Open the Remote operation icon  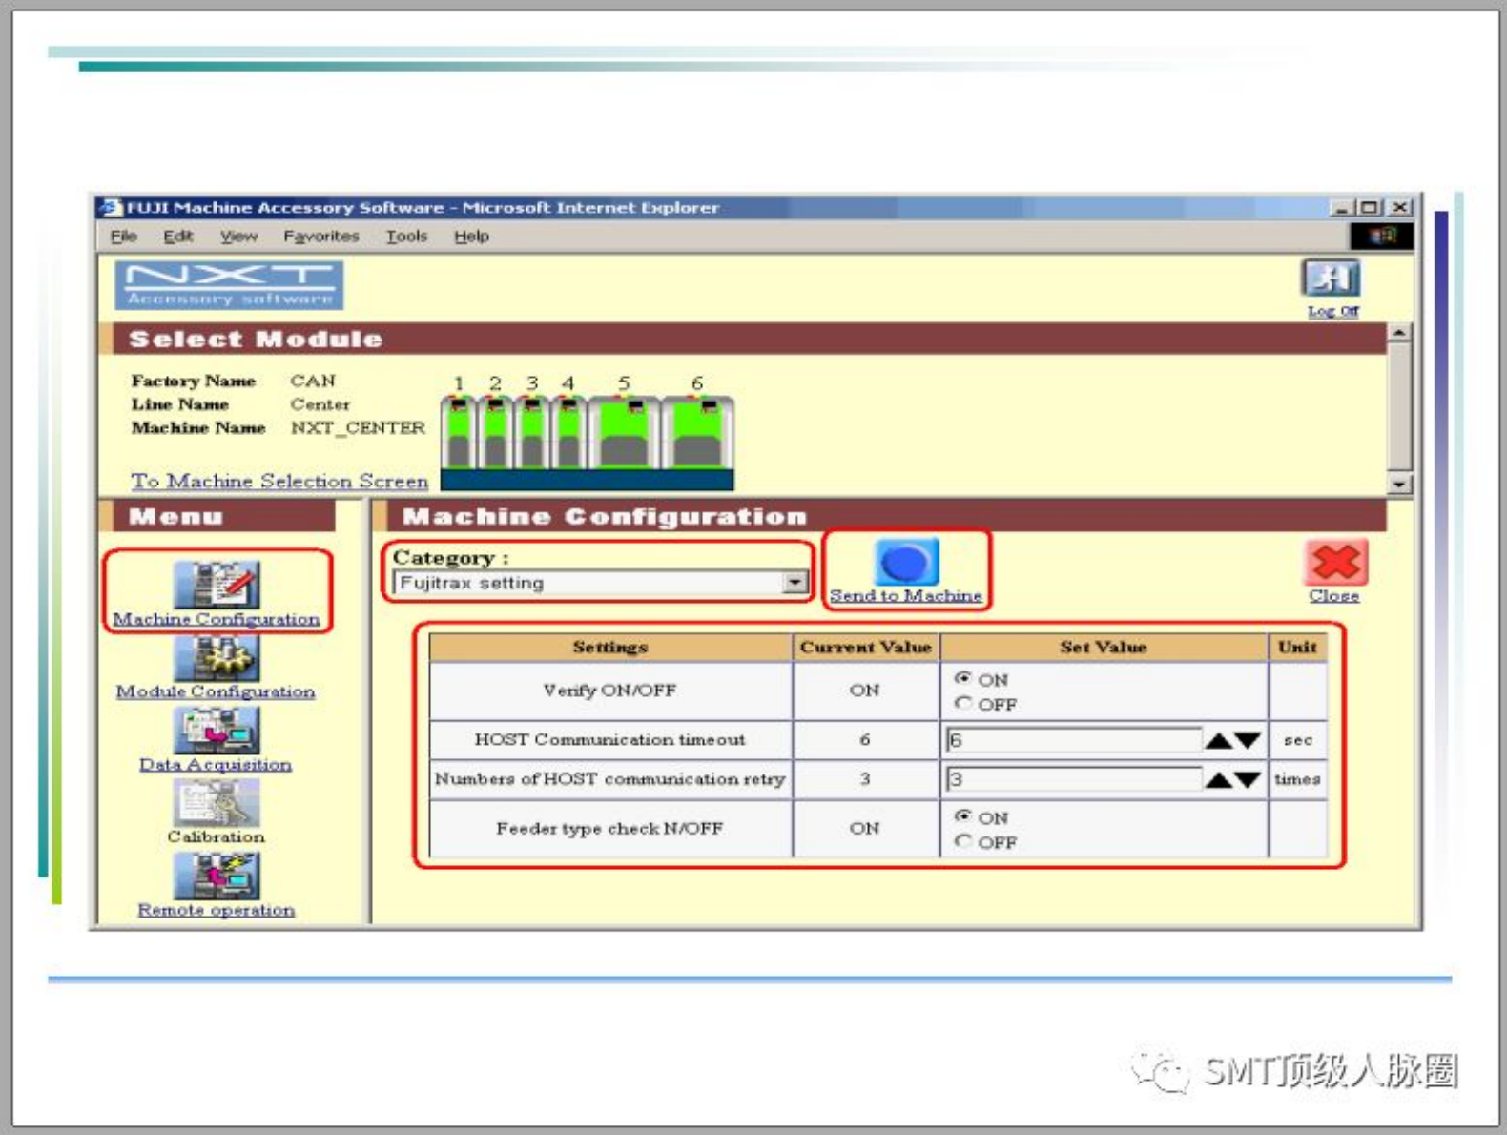(217, 876)
